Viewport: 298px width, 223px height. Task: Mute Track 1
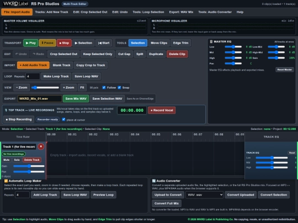[x=6, y=160]
